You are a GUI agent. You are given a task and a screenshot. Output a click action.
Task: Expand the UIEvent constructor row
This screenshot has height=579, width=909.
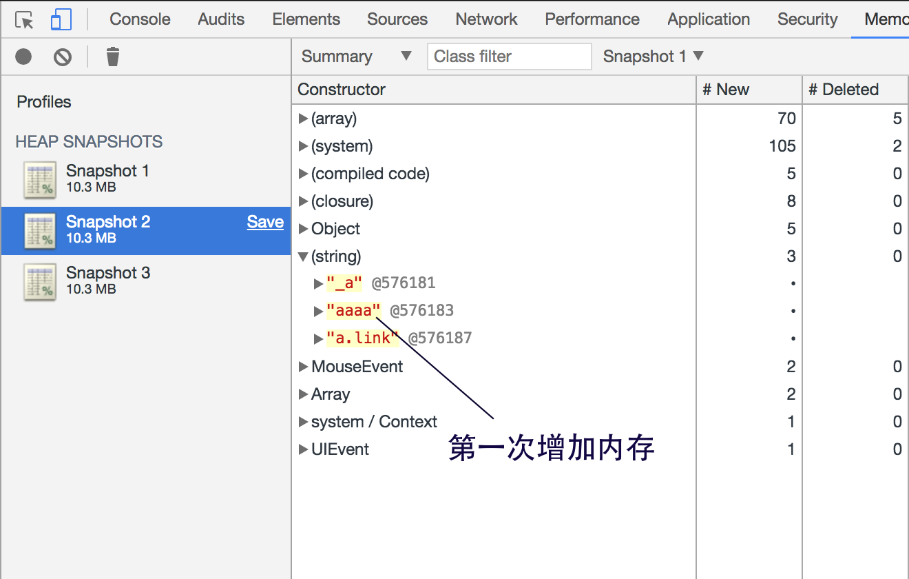pyautogui.click(x=303, y=449)
